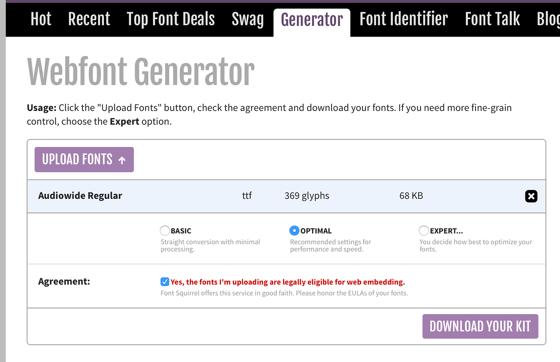Select the Basic conversion option
The height and width of the screenshot is (362, 560).
pyautogui.click(x=165, y=230)
